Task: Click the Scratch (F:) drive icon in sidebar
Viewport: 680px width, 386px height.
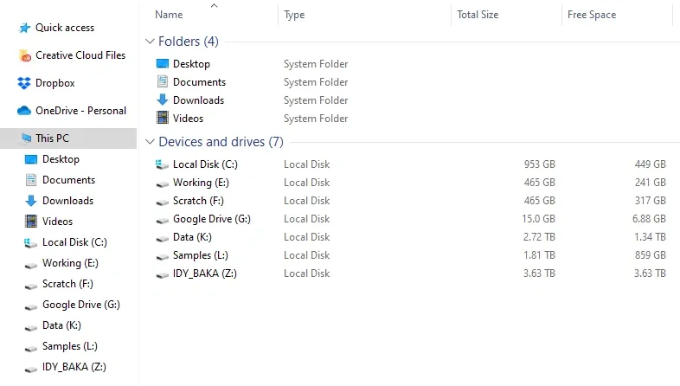Action: pos(31,286)
